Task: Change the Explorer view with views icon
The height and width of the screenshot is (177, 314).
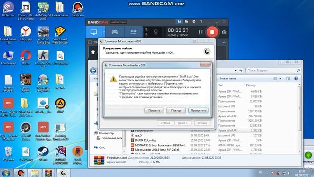Action: 275,78
